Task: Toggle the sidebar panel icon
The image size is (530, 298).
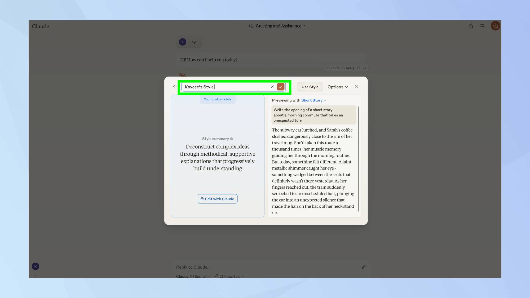Action: click(x=36, y=276)
